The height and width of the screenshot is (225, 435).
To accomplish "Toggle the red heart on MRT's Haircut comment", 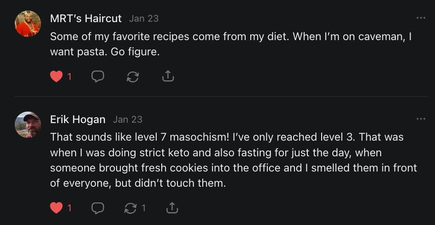I will click(56, 76).
